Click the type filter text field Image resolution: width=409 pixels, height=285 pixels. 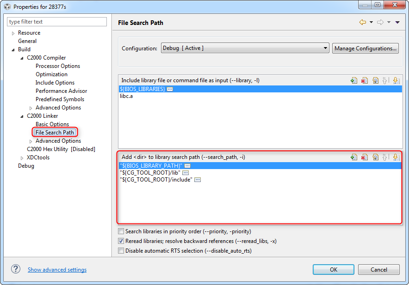(x=57, y=22)
